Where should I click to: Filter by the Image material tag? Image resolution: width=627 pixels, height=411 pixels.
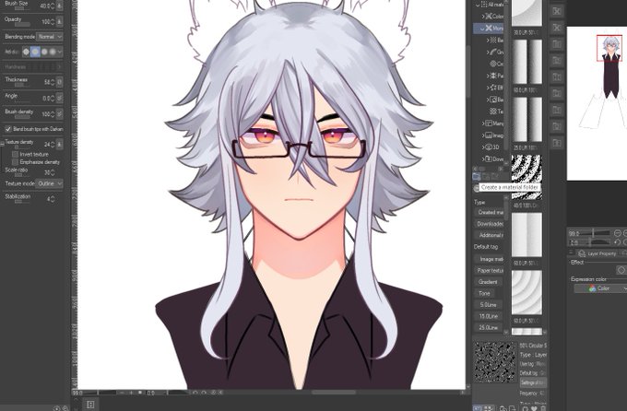click(490, 259)
